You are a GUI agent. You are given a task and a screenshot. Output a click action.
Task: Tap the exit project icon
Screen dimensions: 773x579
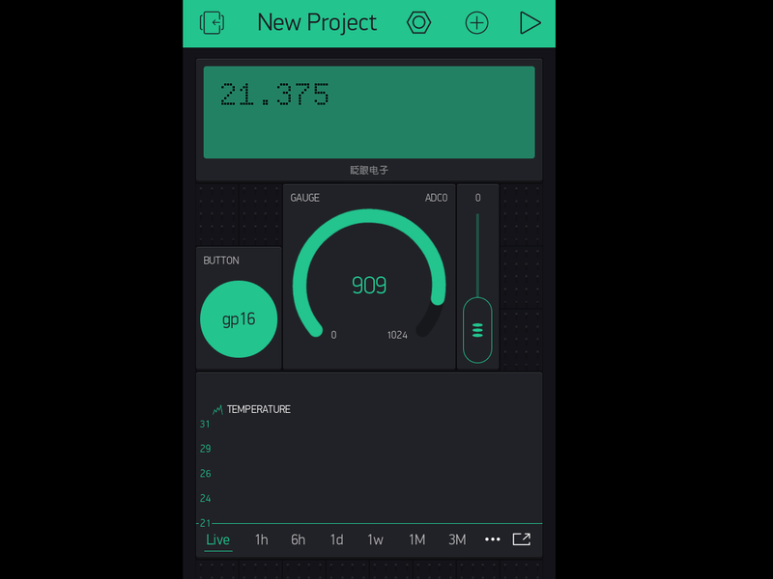coord(212,23)
